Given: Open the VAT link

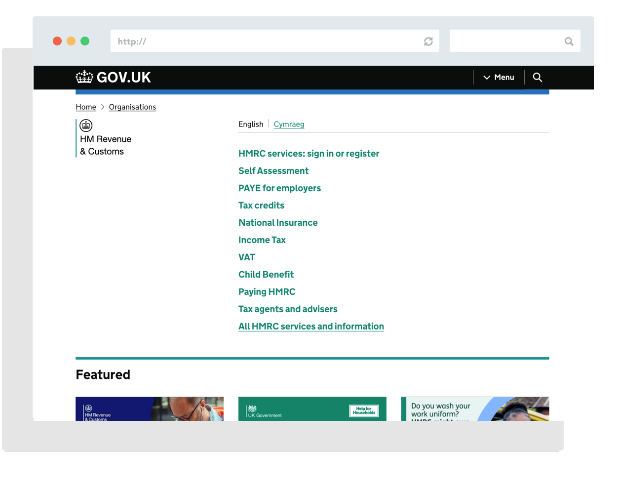Looking at the screenshot, I should point(246,257).
